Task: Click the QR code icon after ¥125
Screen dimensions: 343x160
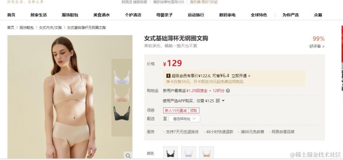Action: pyautogui.click(x=218, y=101)
